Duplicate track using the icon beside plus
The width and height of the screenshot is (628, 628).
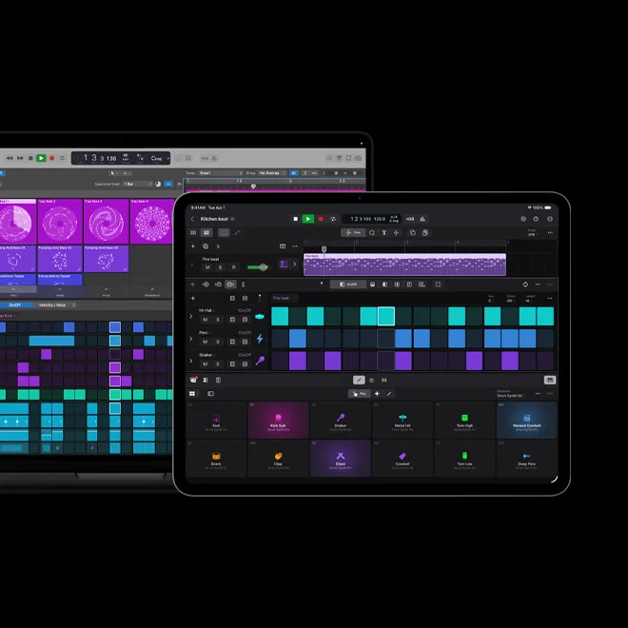(x=206, y=246)
